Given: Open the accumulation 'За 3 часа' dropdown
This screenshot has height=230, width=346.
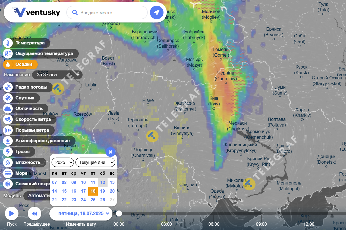Looking at the screenshot, I should 57,74.
